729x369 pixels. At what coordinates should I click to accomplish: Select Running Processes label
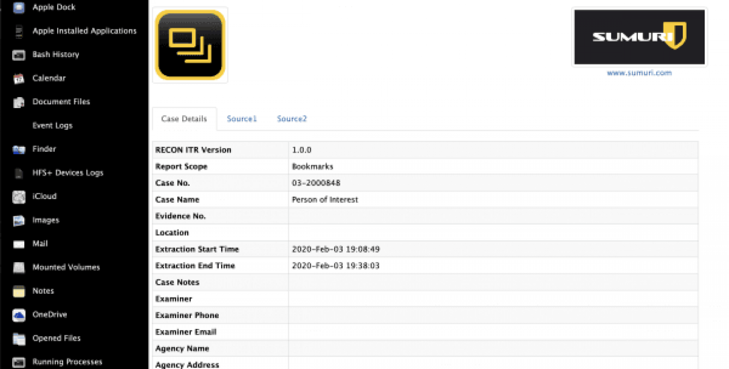tap(67, 362)
